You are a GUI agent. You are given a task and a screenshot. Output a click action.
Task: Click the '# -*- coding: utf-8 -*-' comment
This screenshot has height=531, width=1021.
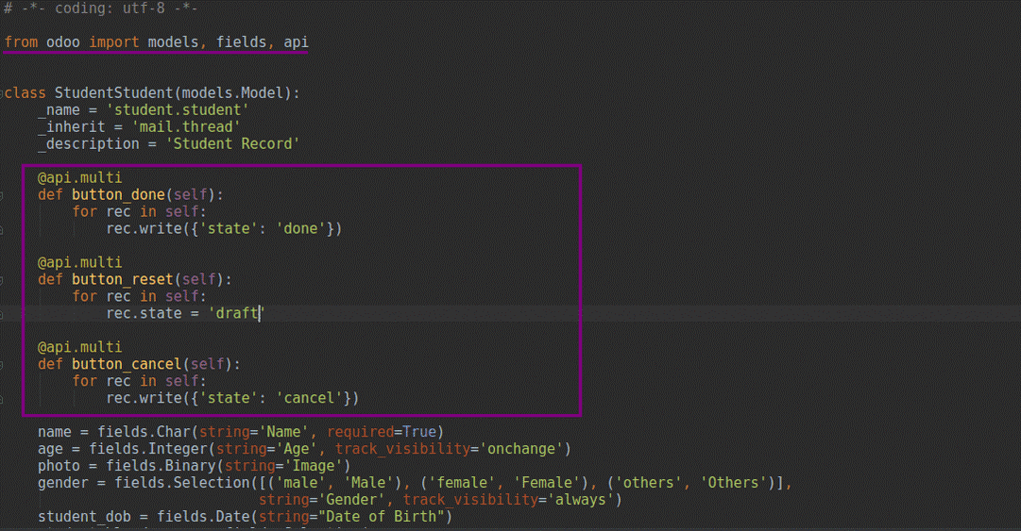(100, 8)
